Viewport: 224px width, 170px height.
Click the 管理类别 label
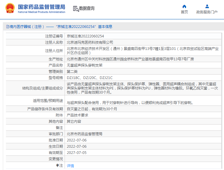tap(56, 72)
